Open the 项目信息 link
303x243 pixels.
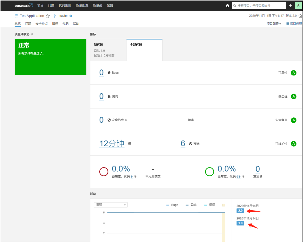(x=294, y=24)
